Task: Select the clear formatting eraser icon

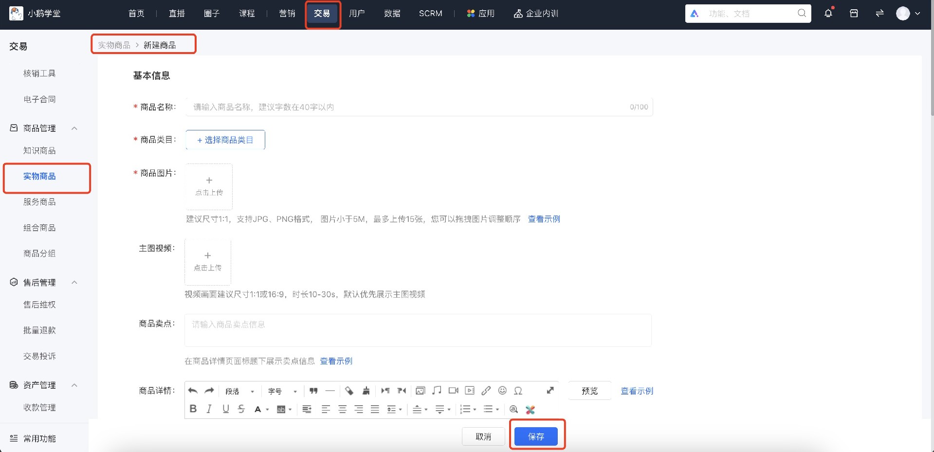Action: tap(349, 391)
